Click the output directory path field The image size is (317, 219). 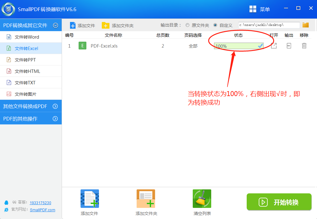[x=269, y=25]
